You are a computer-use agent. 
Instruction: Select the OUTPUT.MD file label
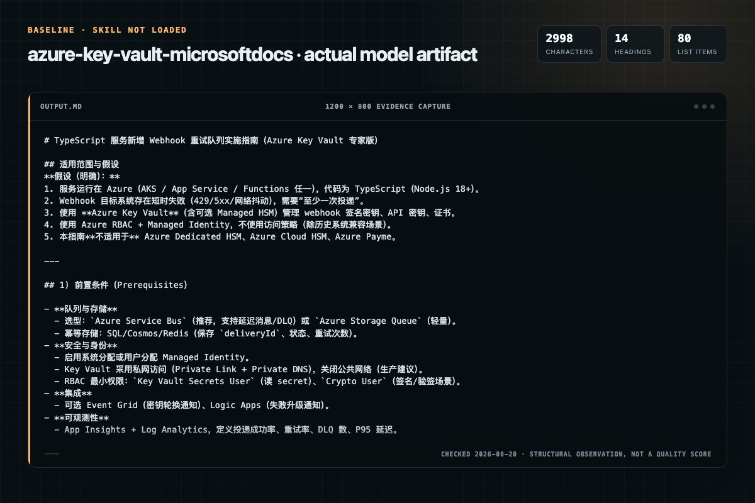click(x=61, y=106)
